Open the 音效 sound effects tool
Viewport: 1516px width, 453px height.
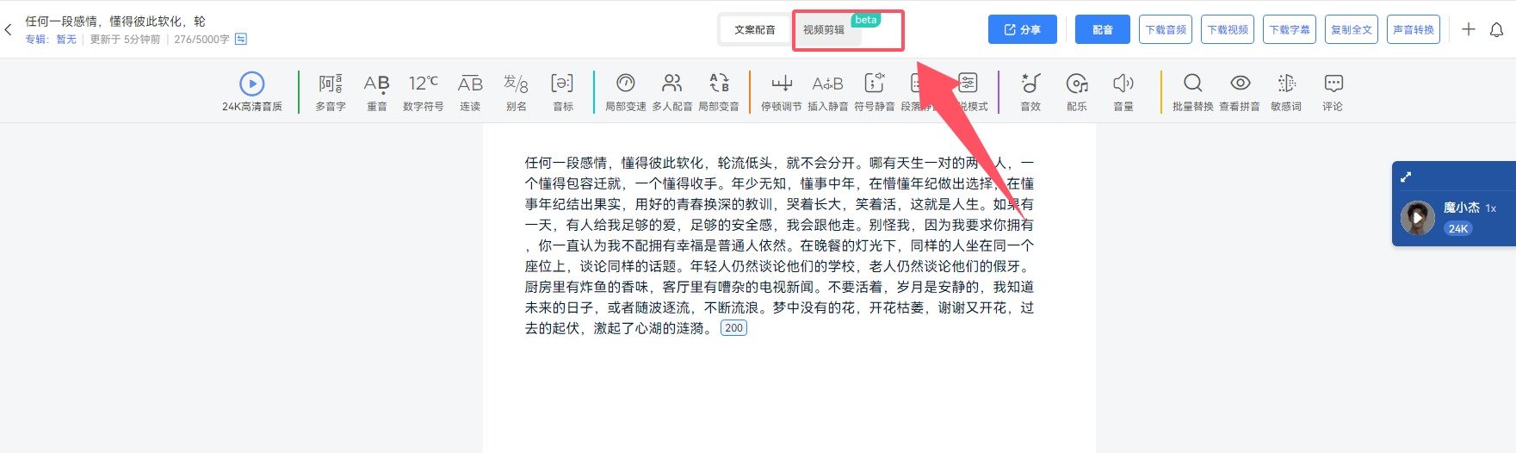[1030, 92]
